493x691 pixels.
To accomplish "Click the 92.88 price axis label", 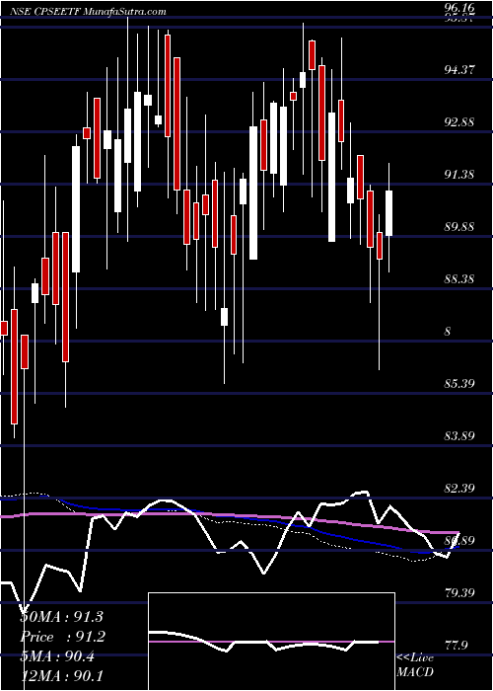I will click(x=458, y=121).
